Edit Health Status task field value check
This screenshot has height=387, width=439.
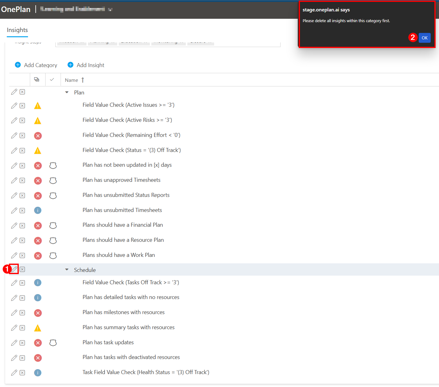(14, 373)
